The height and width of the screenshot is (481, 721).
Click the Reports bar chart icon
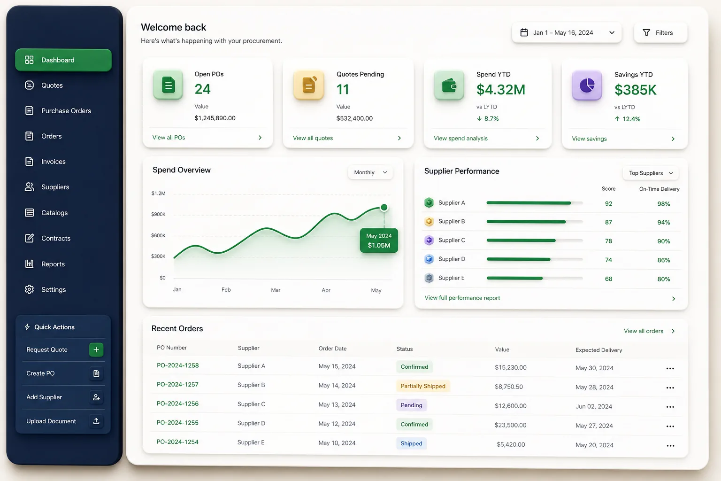(29, 264)
